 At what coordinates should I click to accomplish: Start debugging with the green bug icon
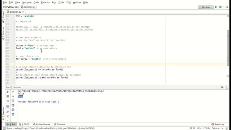pos(221,7)
